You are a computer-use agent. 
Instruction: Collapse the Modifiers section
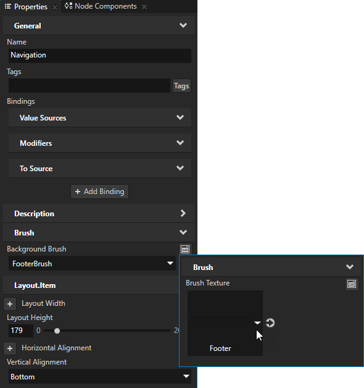(180, 143)
